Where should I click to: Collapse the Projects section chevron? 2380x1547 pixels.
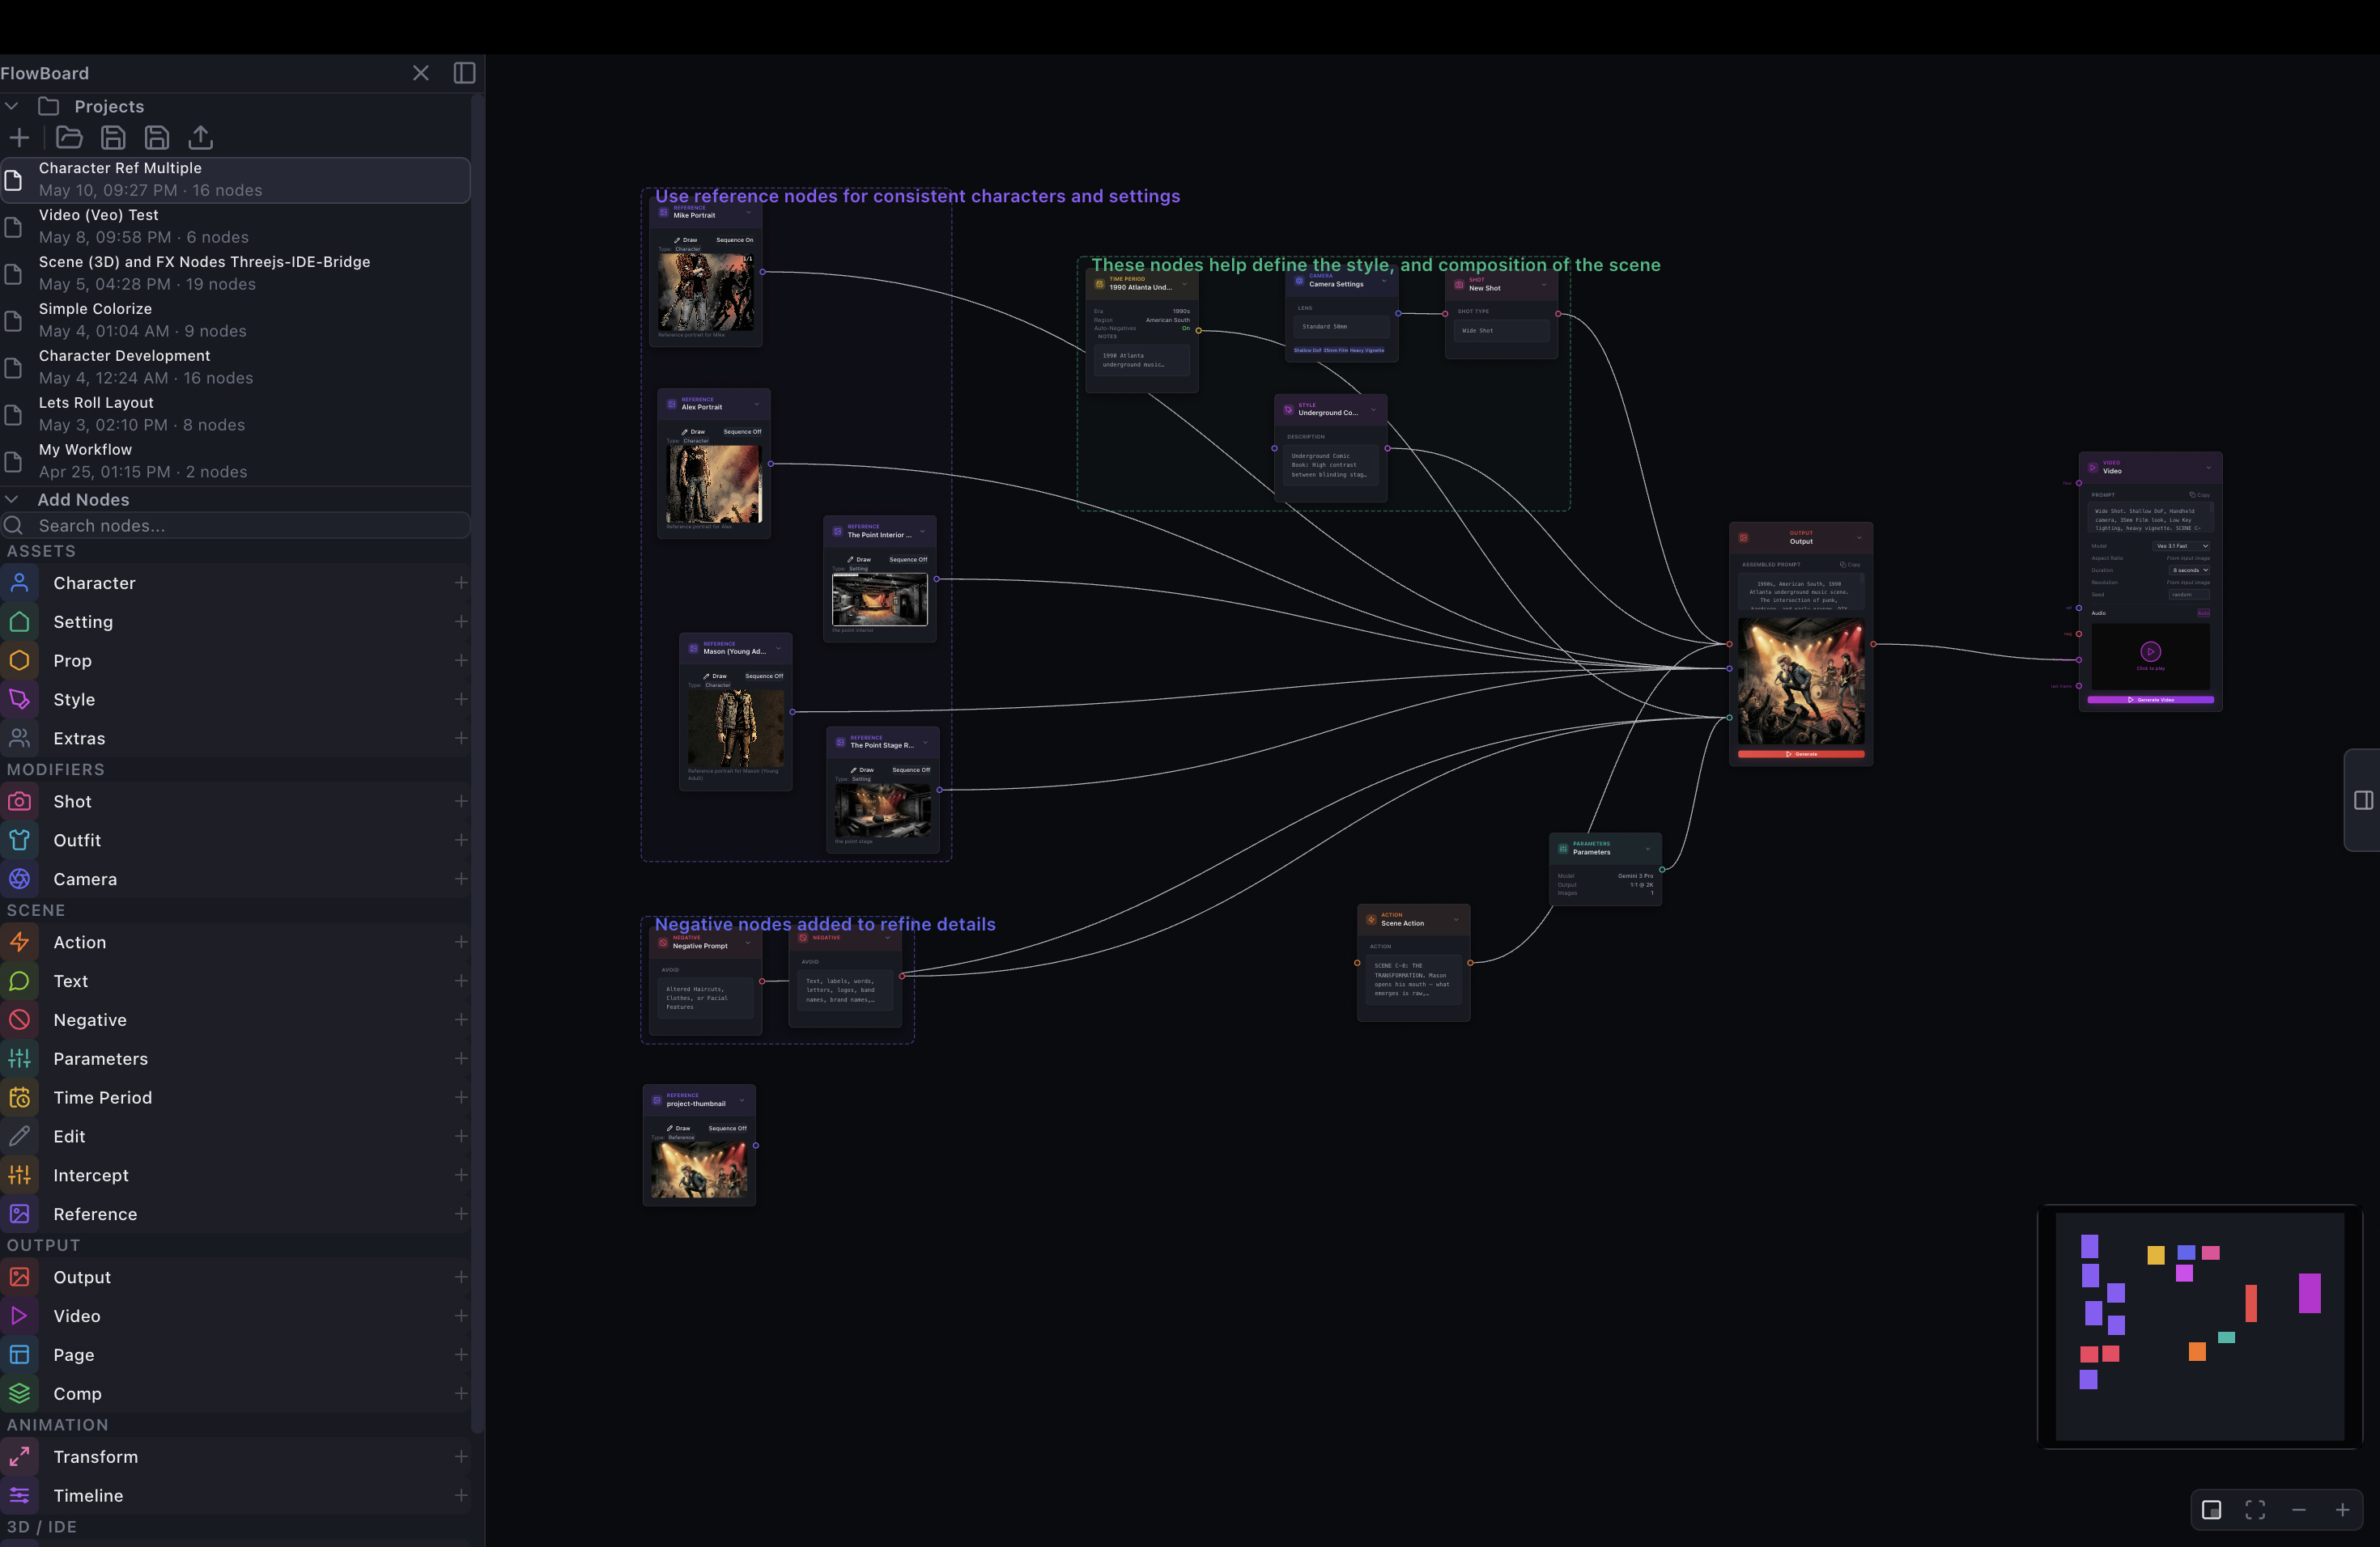tap(12, 106)
